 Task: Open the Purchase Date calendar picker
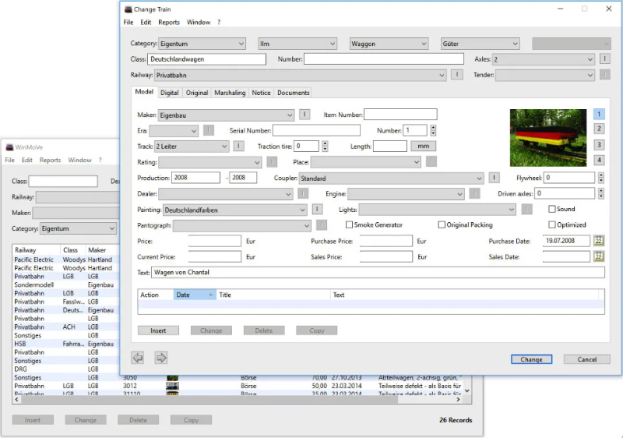coord(598,241)
